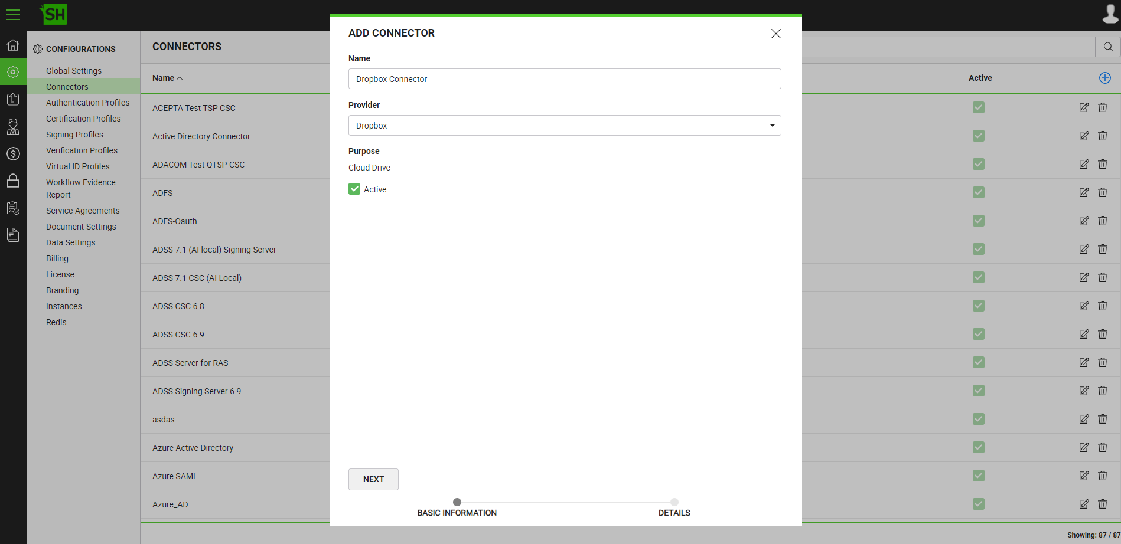Select the Configurations gear icon in sidebar
This screenshot has width=1121, height=544.
pyautogui.click(x=13, y=72)
